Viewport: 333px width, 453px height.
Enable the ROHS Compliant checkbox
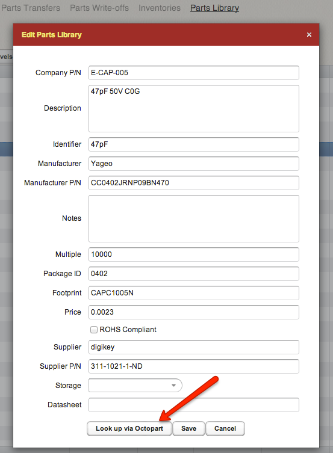(94, 330)
